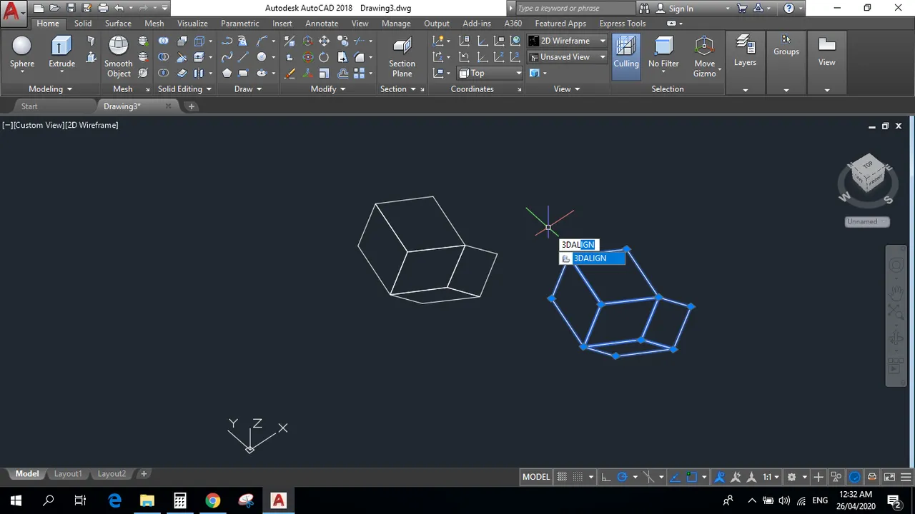Add a new layout with plus button
Viewport: 915px width, 514px height.
tap(144, 474)
